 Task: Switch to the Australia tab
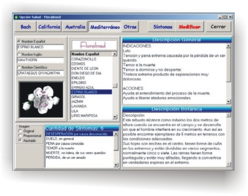[75, 27]
